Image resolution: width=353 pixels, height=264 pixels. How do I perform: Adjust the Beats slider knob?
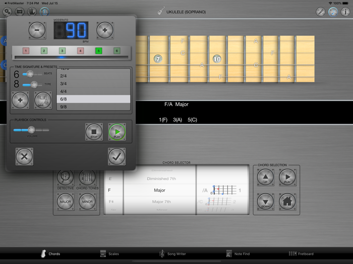(x=30, y=73)
